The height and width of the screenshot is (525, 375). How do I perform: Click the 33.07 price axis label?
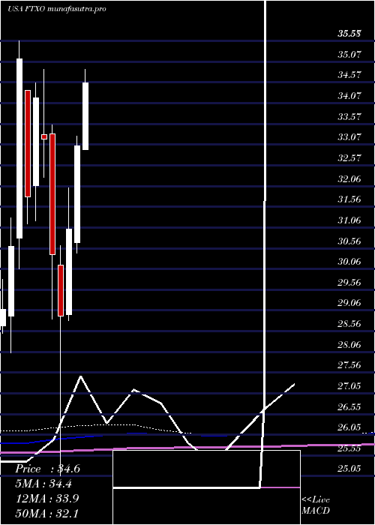pyautogui.click(x=349, y=137)
